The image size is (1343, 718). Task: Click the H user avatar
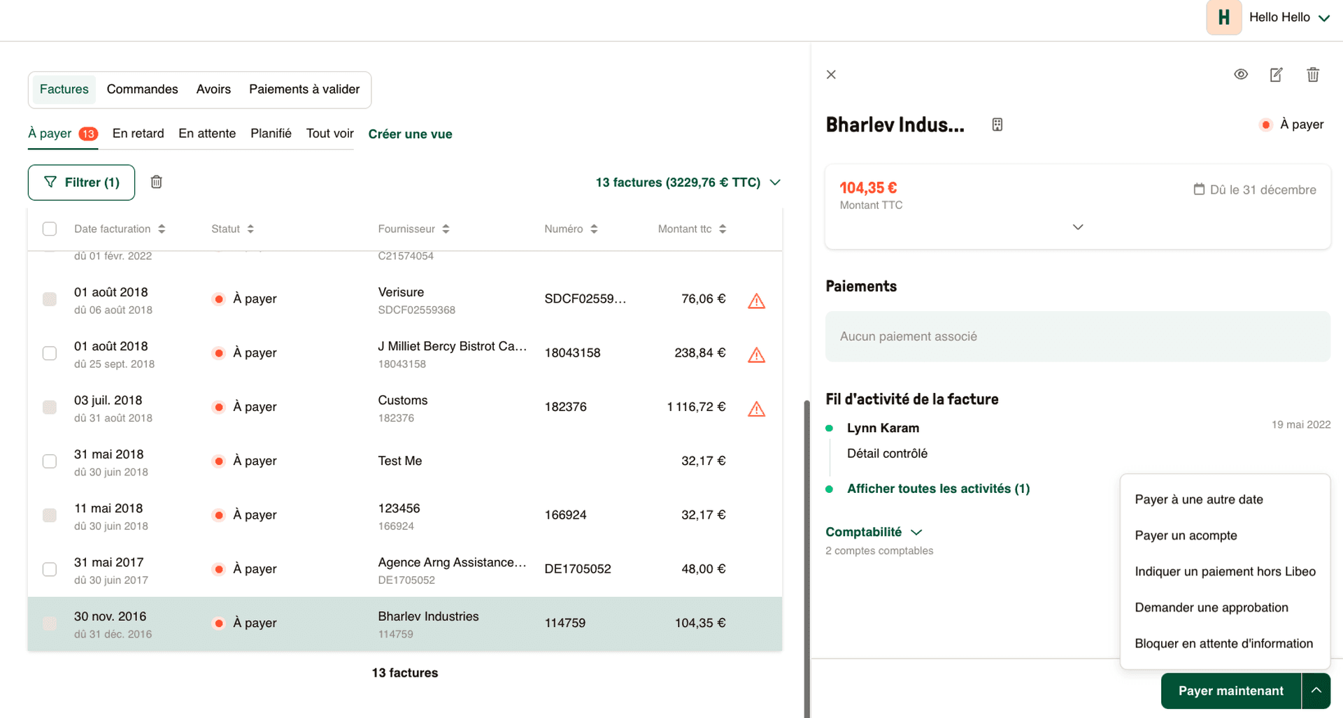pos(1223,17)
